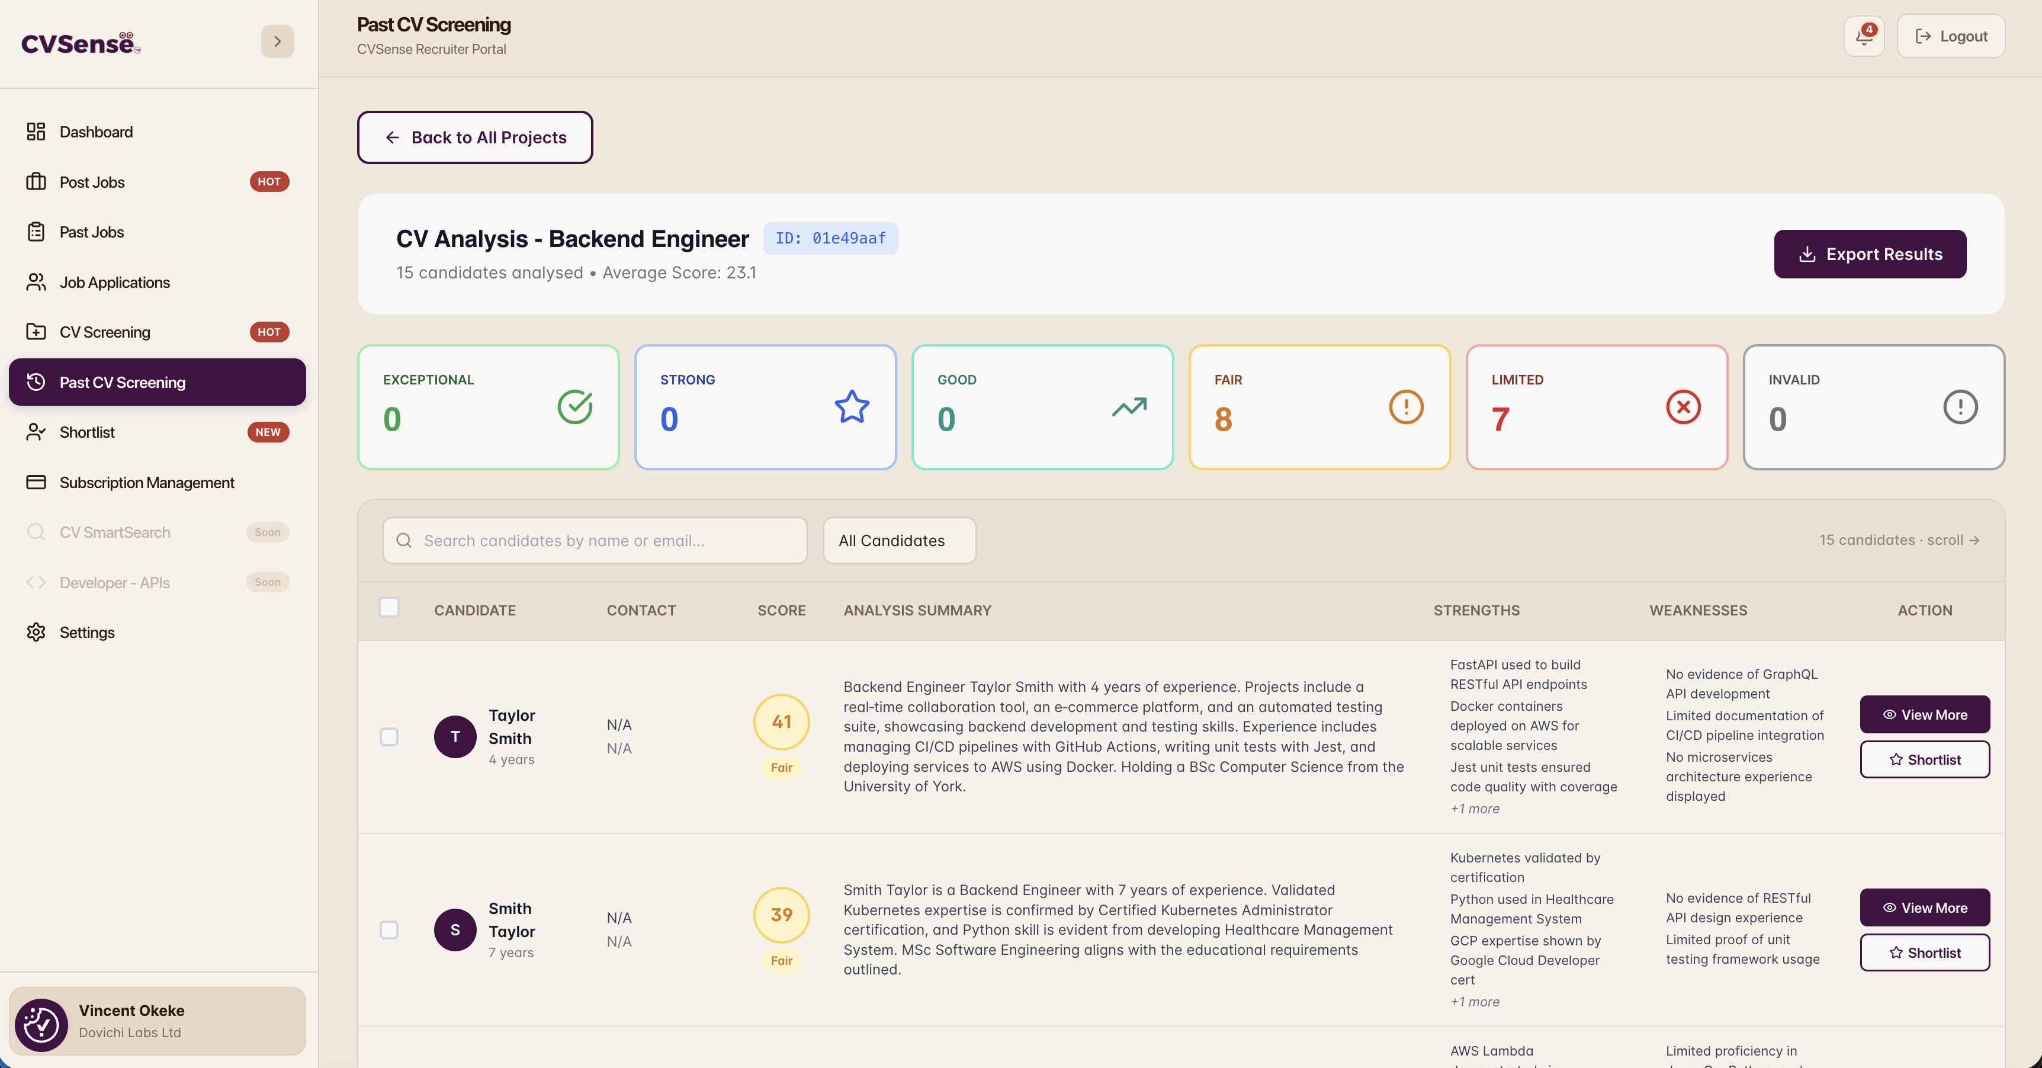Open the All Candidates filter dropdown
This screenshot has width=2042, height=1068.
(899, 540)
